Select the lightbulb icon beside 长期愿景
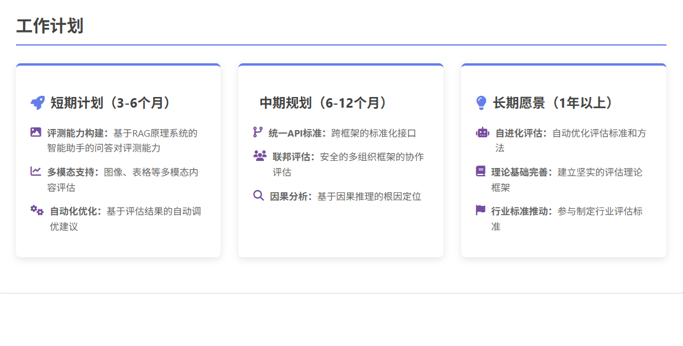Viewport: 683px width, 346px height. pos(481,103)
